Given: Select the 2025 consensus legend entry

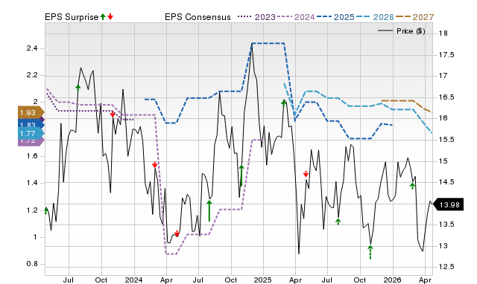Looking at the screenshot, I should (x=336, y=17).
